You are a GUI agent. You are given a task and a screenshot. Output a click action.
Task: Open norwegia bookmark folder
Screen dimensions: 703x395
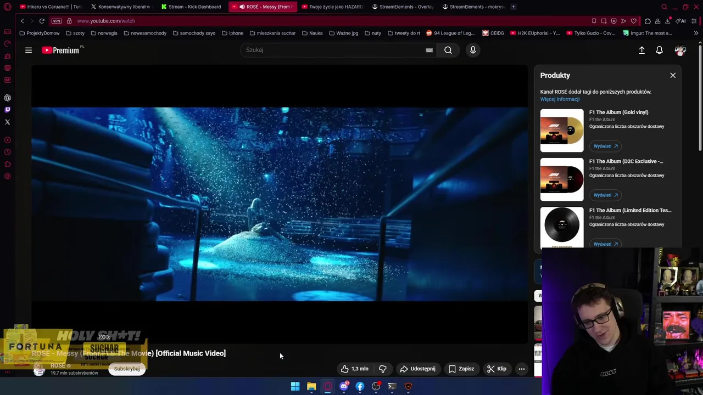(104, 33)
